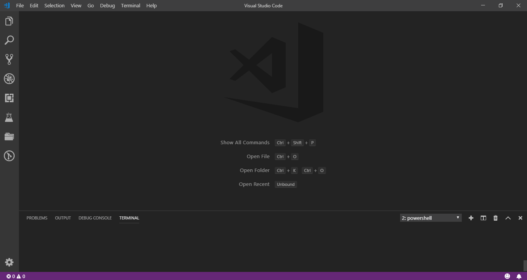Kill the terminal with the trash icon
Screen dimensions: 527x280
(495, 218)
